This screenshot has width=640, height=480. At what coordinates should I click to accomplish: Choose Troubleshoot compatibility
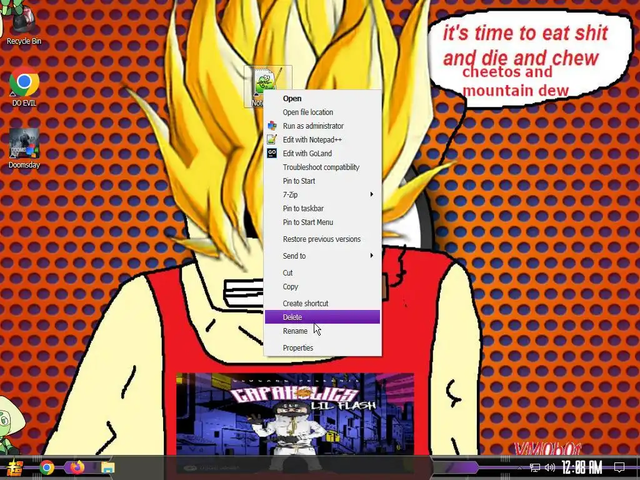pos(322,167)
